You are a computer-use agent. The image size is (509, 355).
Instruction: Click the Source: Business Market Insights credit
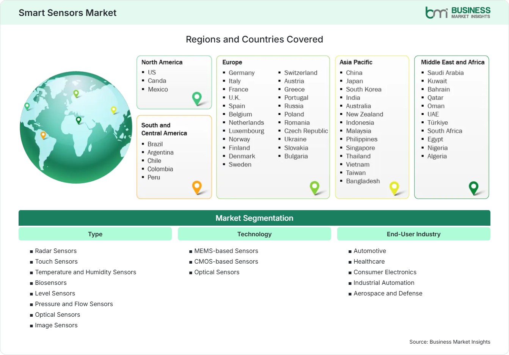click(450, 342)
